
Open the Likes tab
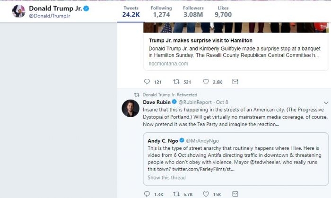click(223, 12)
